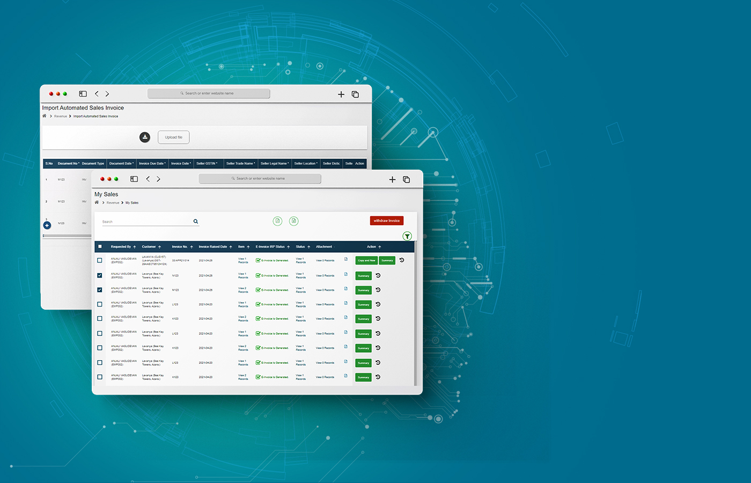View history icon for invoice 33/APR21/014
751x483 pixels.
point(402,260)
